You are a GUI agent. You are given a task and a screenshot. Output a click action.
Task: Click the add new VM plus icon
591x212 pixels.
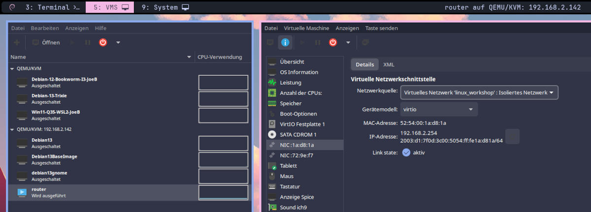(x=17, y=42)
